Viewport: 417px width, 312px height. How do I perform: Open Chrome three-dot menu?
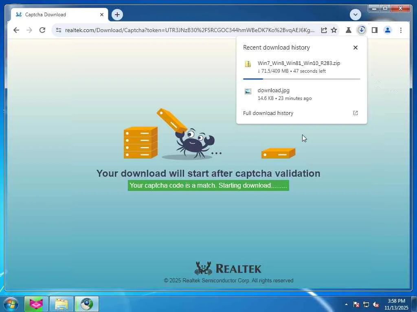[x=401, y=30]
